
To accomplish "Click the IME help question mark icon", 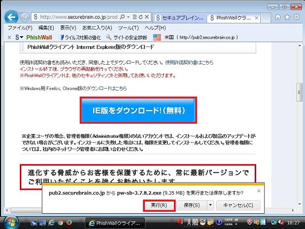I will click(219, 222).
